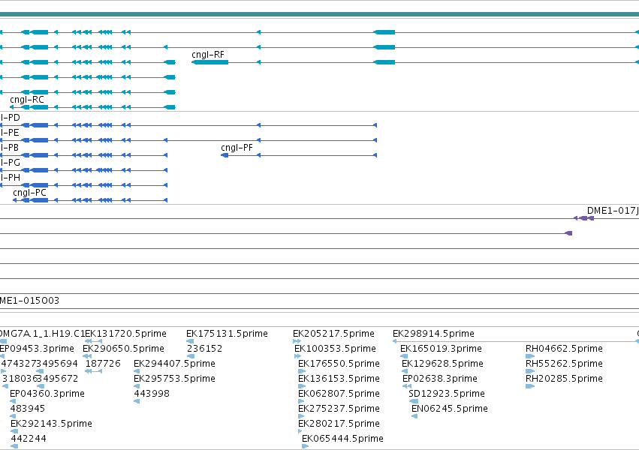Click EST EK294407.5prime label

click(174, 364)
